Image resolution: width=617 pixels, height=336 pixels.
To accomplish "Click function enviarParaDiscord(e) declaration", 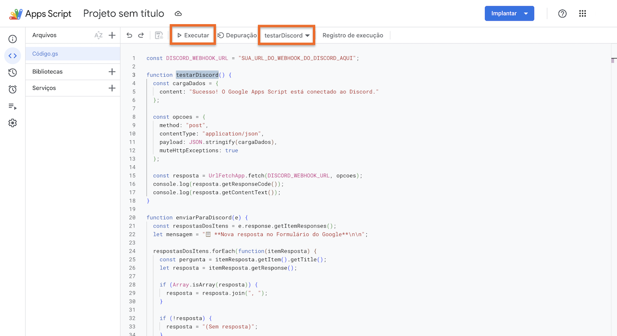I will pos(197,217).
